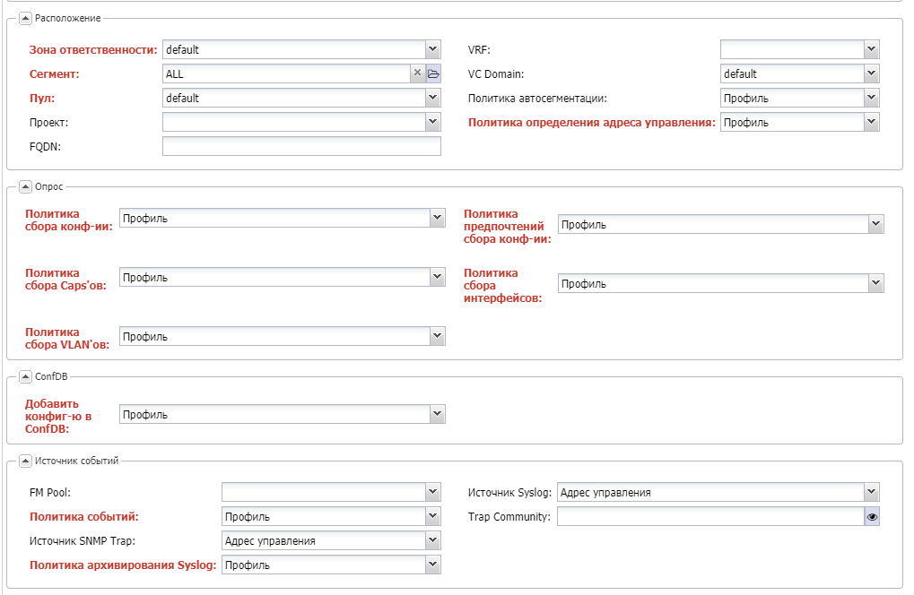Open the VC Domain dropdown
914x595 pixels.
[872, 74]
